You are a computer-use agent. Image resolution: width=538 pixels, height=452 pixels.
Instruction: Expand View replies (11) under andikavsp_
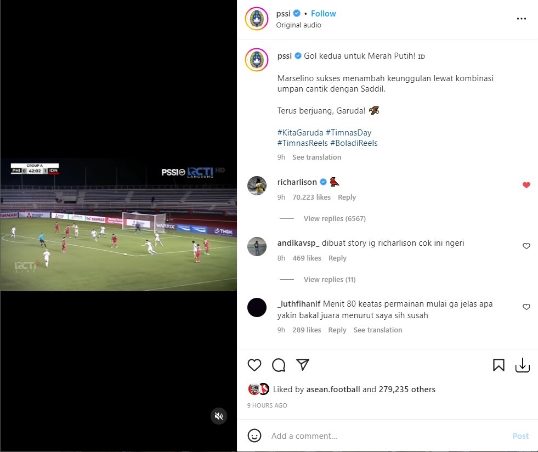[x=330, y=279]
